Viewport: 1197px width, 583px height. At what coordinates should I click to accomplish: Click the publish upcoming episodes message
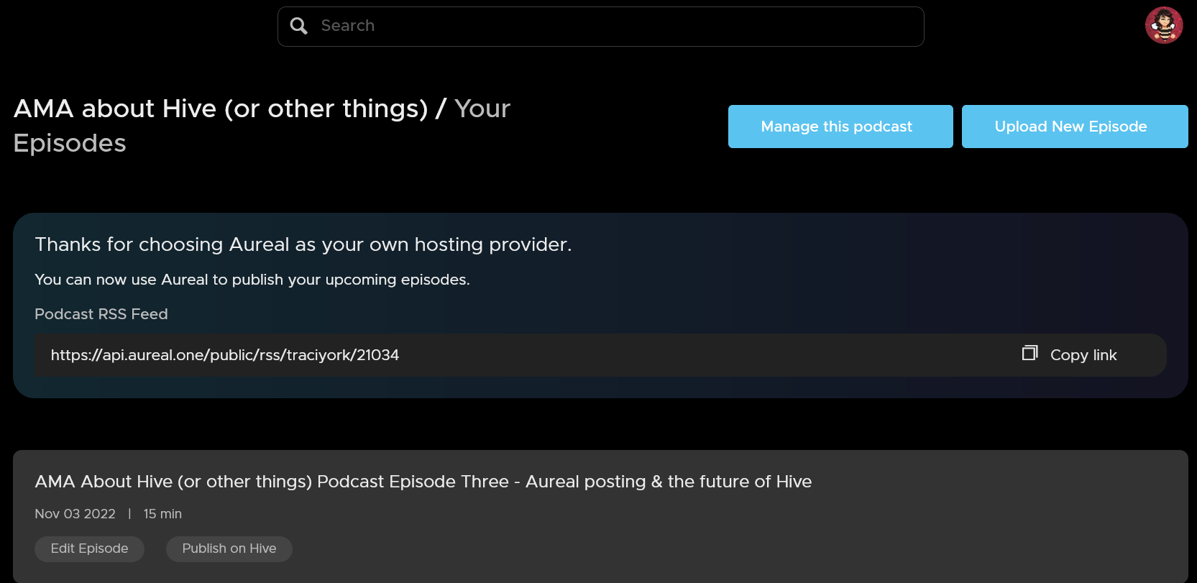252,280
